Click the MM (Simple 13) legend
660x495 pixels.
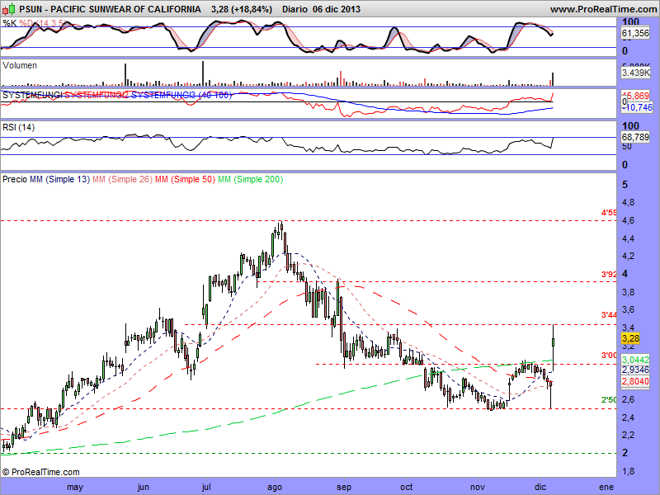59,179
